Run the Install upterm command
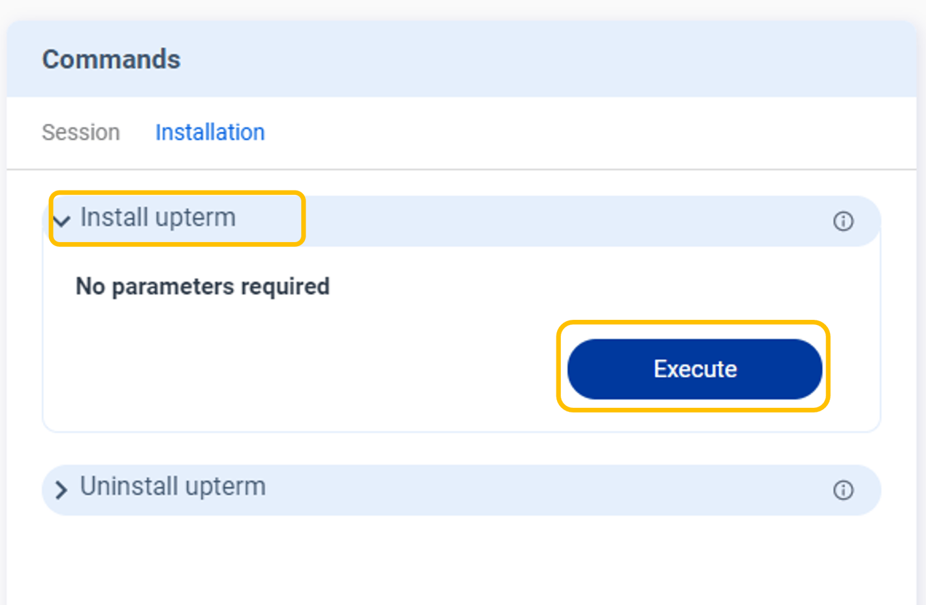Viewport: 926px width, 605px height. pos(694,369)
